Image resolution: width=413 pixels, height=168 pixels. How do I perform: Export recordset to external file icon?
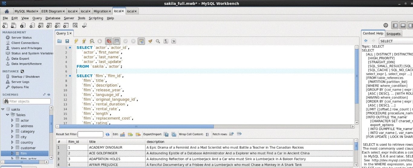166,134
